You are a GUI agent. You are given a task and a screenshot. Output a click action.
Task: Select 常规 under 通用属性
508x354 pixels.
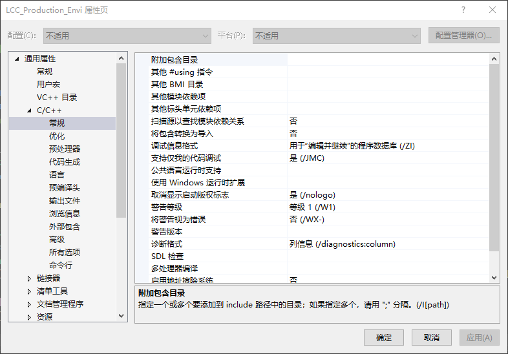pyautogui.click(x=45, y=72)
